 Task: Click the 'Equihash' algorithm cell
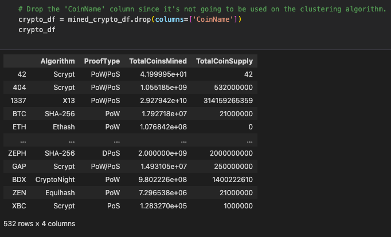[x=60, y=193]
